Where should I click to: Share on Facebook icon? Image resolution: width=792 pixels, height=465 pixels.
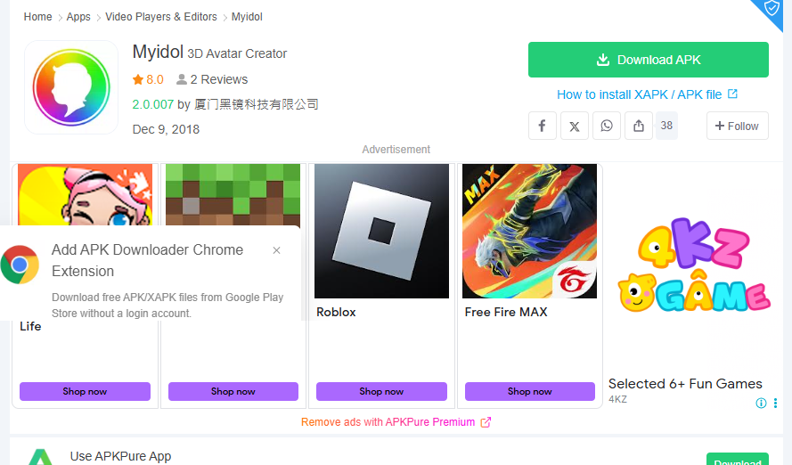[x=542, y=126]
